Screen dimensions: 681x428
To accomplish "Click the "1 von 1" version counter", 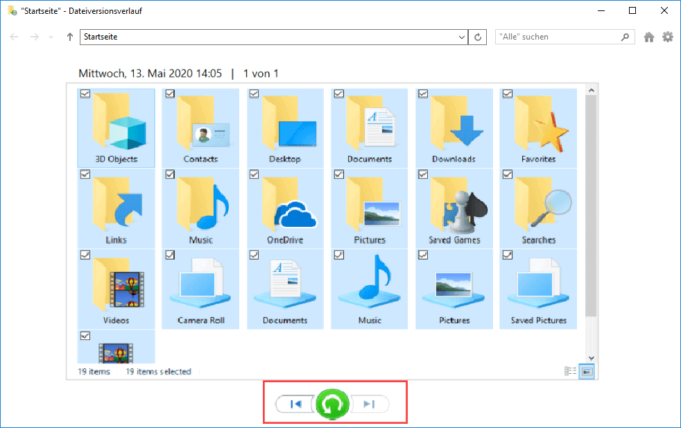I will (261, 74).
